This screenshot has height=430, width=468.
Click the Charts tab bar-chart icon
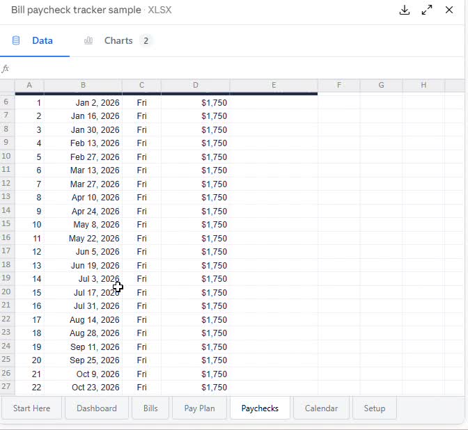[88, 40]
